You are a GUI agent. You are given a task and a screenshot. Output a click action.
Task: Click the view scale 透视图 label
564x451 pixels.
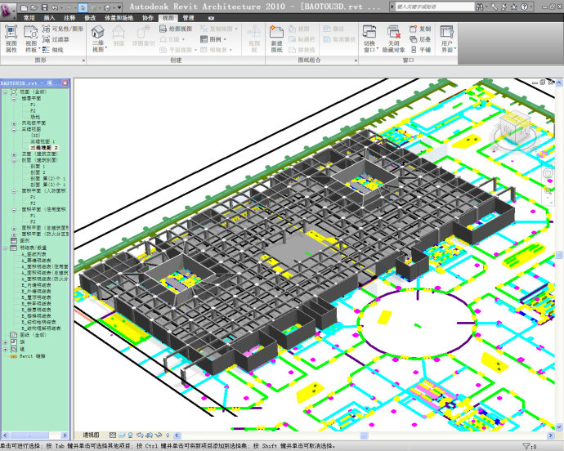(91, 435)
